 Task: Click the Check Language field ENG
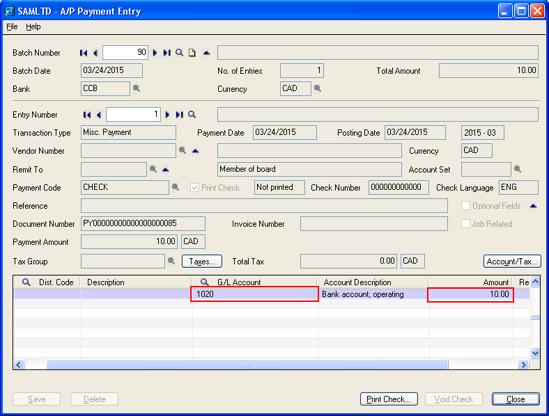518,187
